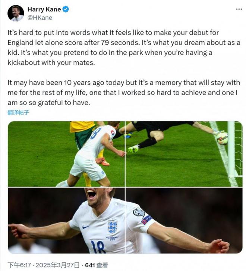Open the Harry Kane display name link
Image resolution: width=246 pixels, height=271 pixels.
click(44, 9)
